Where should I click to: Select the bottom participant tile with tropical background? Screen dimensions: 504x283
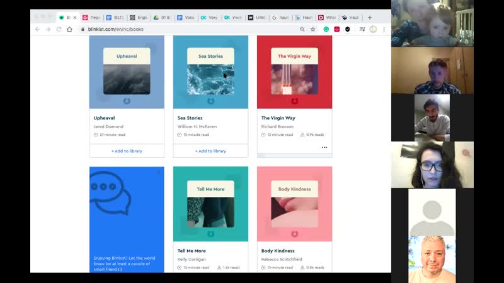click(432, 259)
